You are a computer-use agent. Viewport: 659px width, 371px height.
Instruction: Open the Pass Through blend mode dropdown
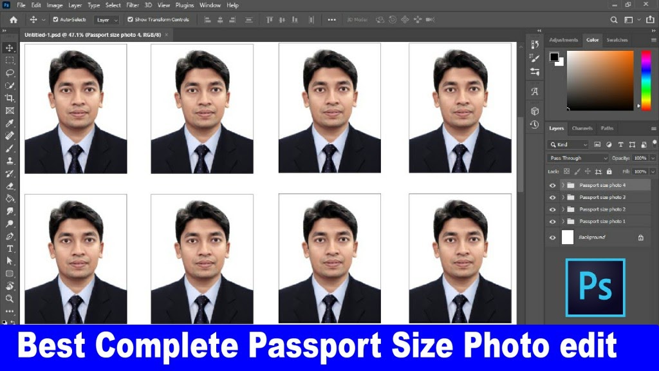pos(575,157)
